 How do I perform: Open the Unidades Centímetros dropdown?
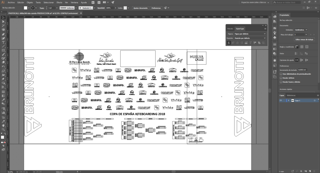tap(301, 30)
